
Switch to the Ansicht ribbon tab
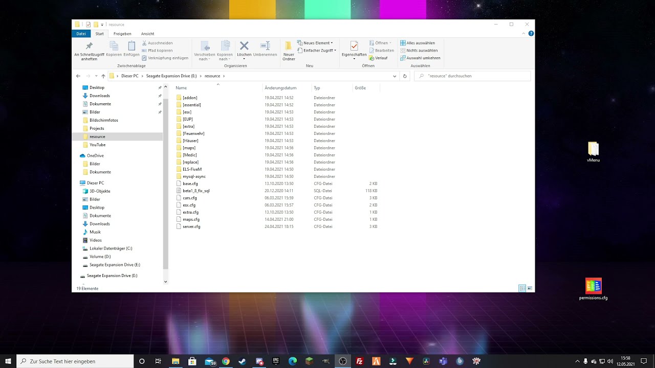click(147, 34)
